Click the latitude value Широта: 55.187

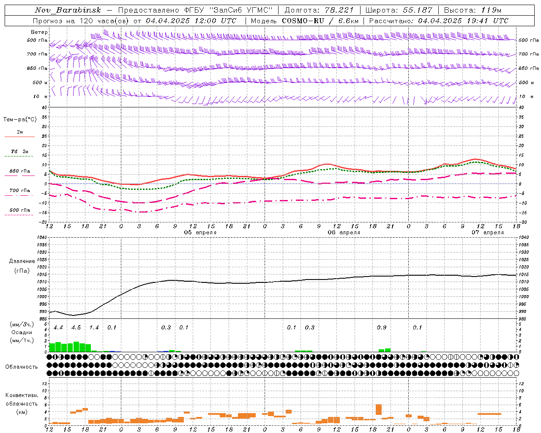point(399,10)
